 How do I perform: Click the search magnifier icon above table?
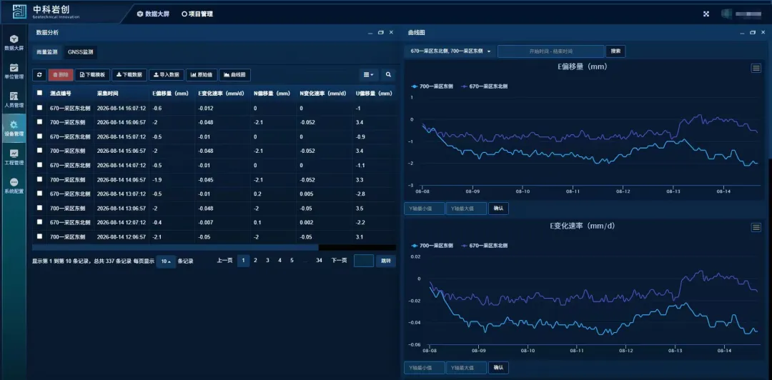(x=388, y=75)
